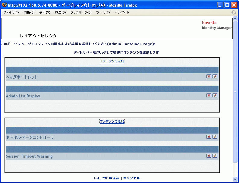239x183 pixels.
Task: Click the レイアウトセレクタ heading
Action: 38,36
